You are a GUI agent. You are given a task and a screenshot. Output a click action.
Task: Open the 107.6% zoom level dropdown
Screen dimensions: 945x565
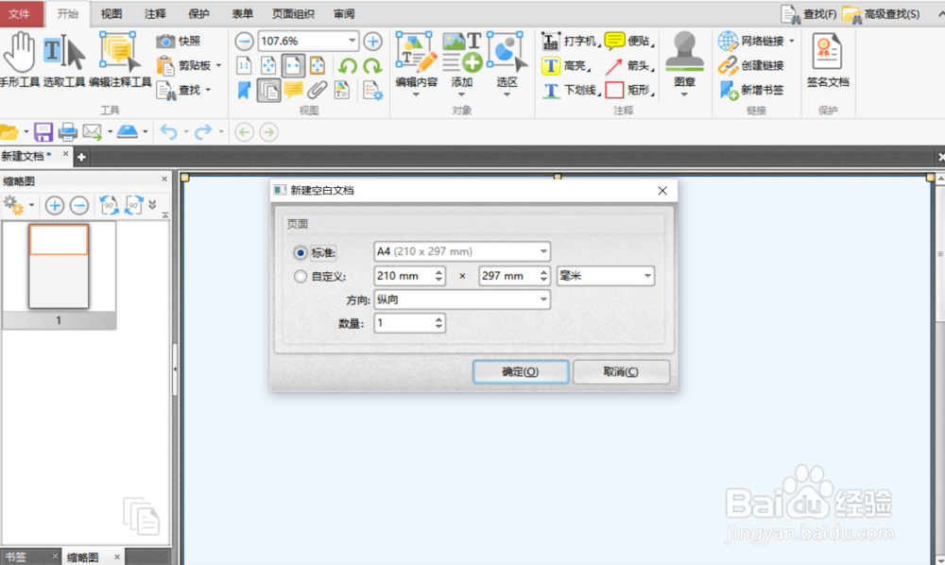(x=352, y=41)
